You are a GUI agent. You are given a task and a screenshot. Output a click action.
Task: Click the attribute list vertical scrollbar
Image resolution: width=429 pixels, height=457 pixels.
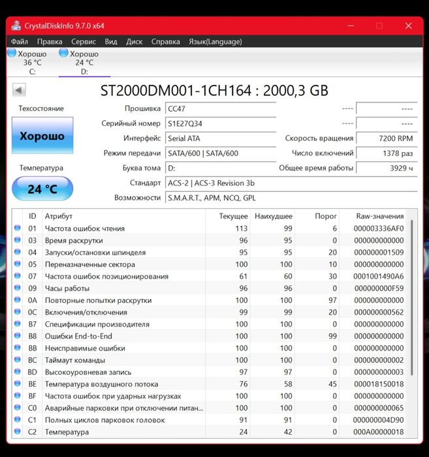click(x=412, y=297)
